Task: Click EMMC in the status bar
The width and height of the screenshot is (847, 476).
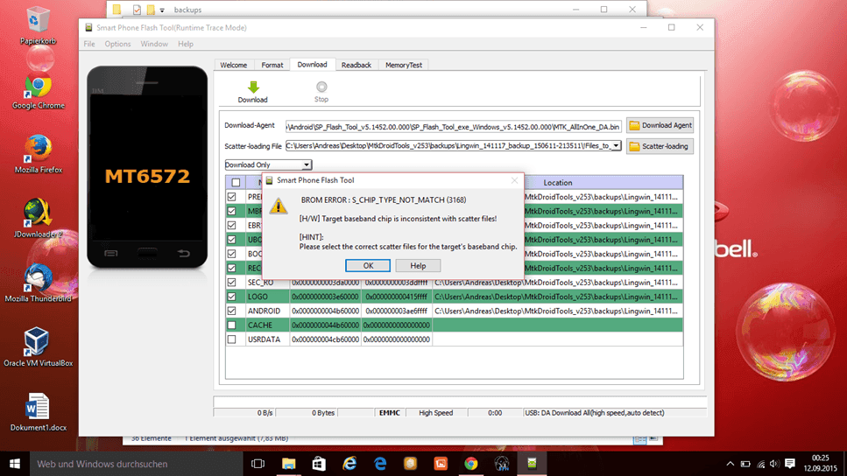Action: coord(390,413)
